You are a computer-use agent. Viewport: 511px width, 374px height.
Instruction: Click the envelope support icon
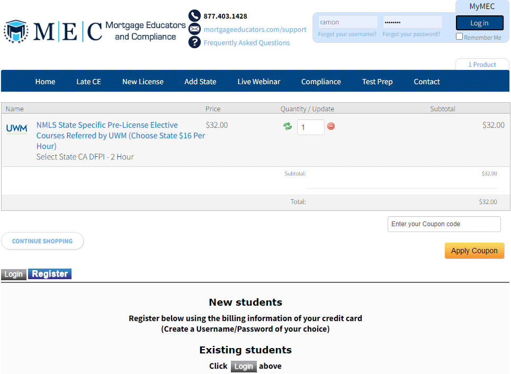tap(194, 29)
